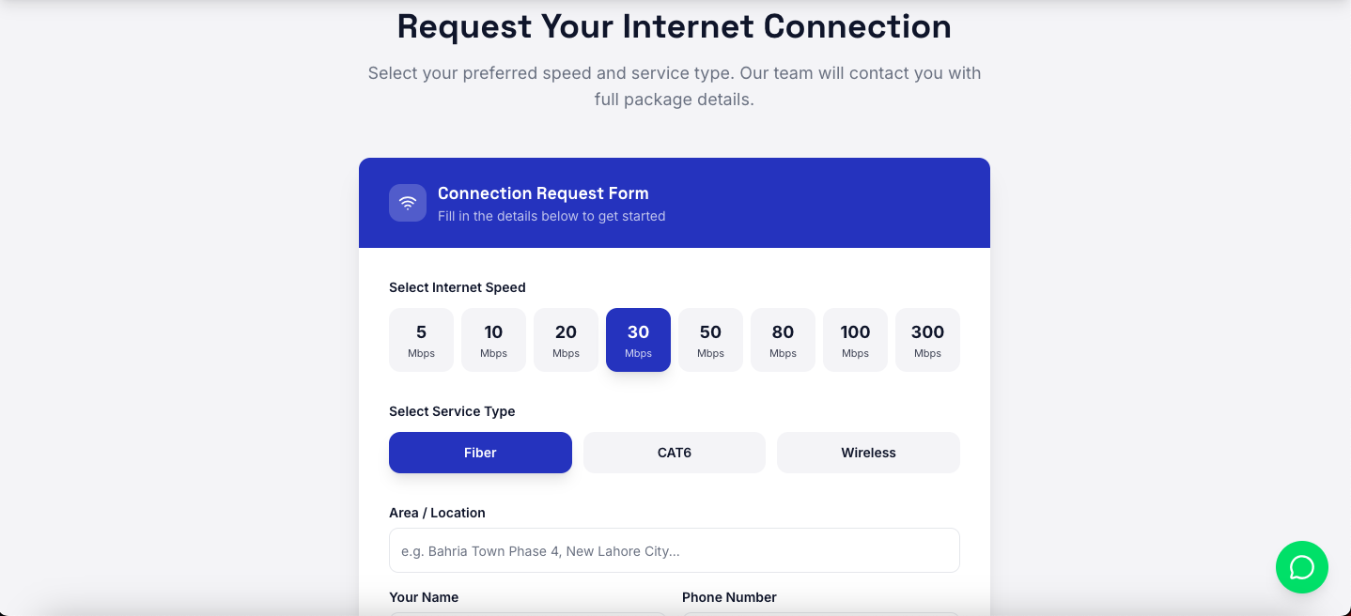Choose the Wireless service type
1351x616 pixels.
pos(868,453)
